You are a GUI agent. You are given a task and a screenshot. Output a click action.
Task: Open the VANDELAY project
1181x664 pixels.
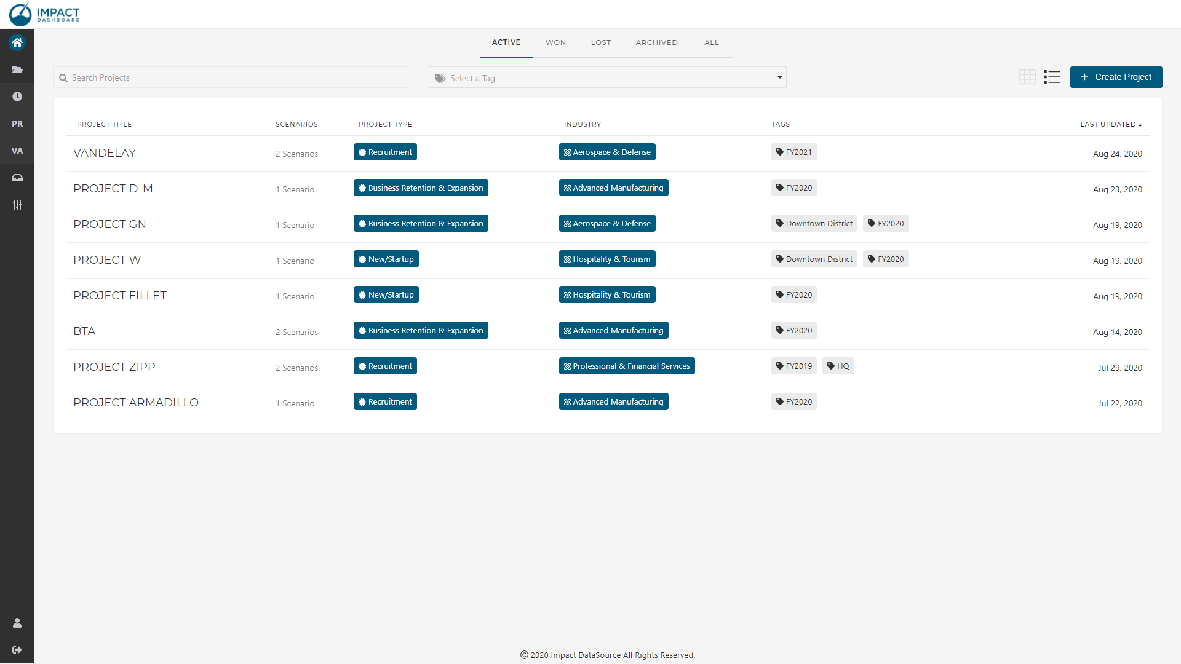click(x=105, y=153)
